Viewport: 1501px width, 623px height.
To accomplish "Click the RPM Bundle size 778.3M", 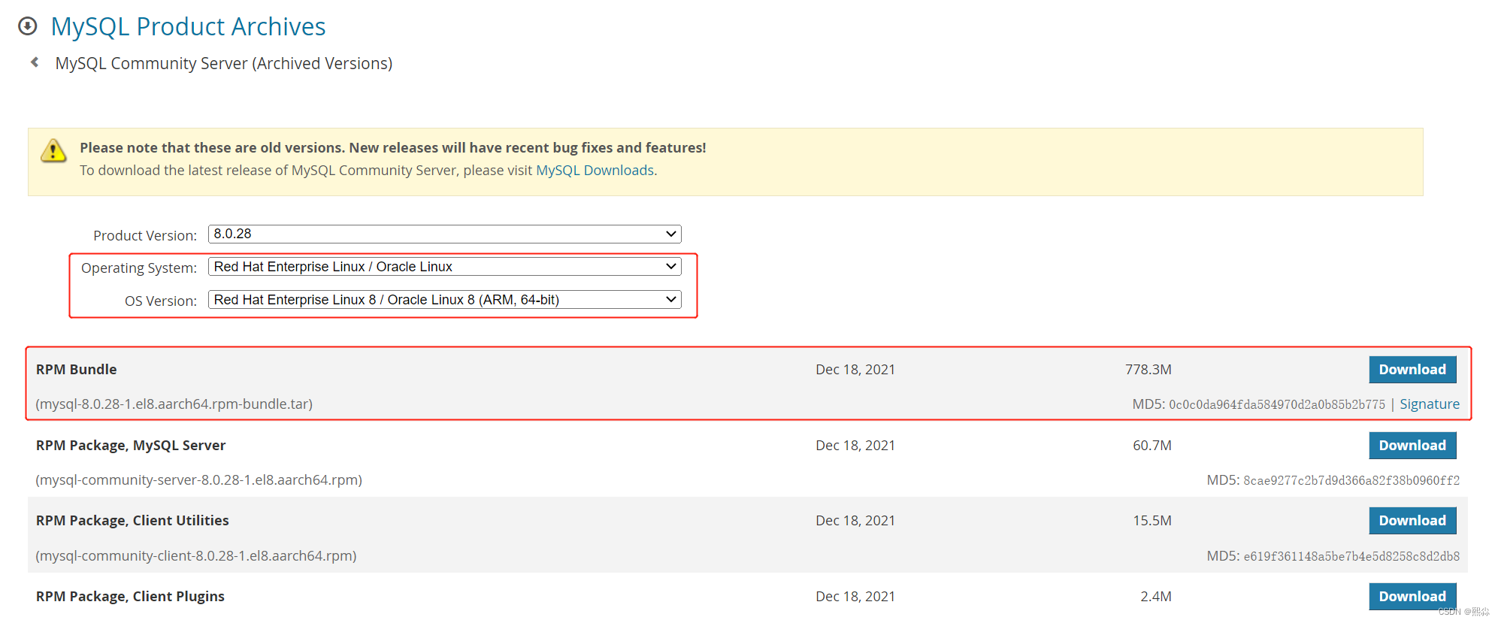I will (1148, 370).
